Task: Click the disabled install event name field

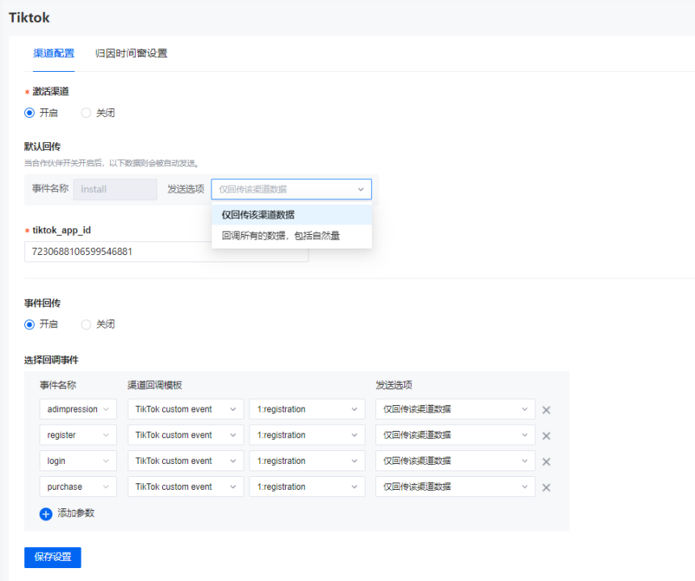Action: 115,190
